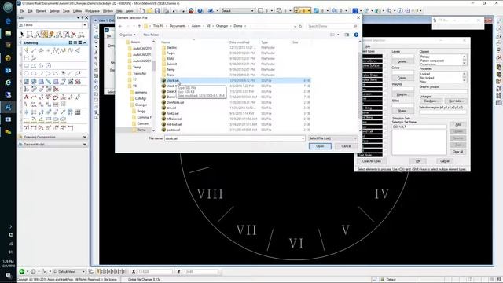Select the Place Fence tool in Tasks
This screenshot has height=283, width=503.
coord(29,34)
